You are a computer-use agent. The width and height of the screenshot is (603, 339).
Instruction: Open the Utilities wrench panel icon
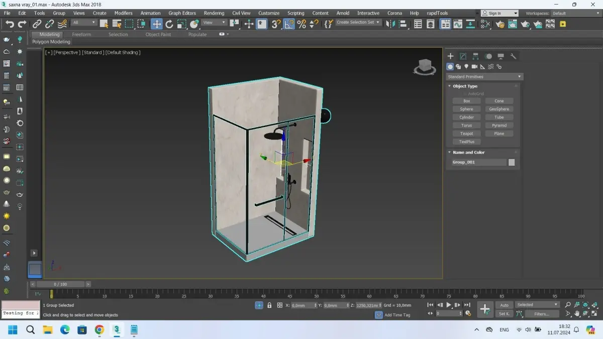click(x=513, y=56)
